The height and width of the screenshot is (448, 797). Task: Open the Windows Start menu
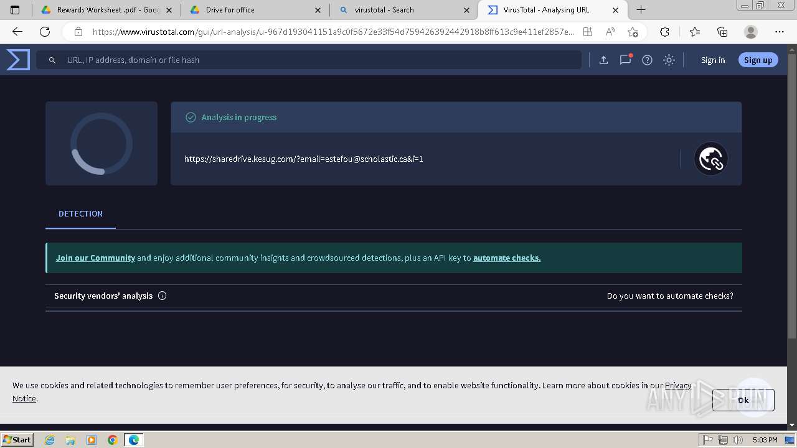17,439
